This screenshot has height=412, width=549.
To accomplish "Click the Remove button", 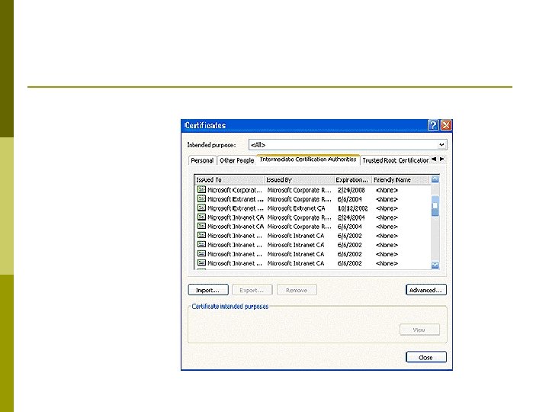I will (297, 290).
